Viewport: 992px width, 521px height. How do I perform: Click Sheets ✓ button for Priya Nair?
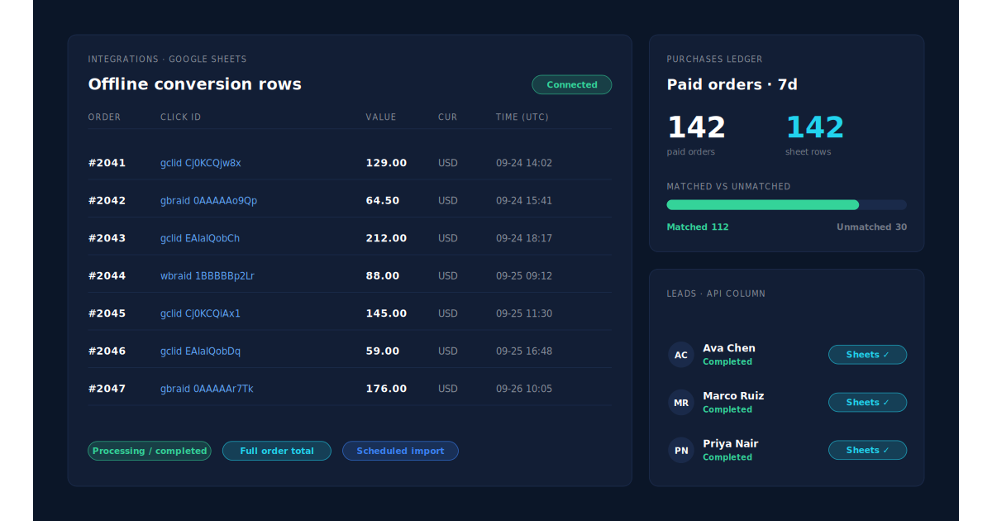pyautogui.click(x=867, y=450)
